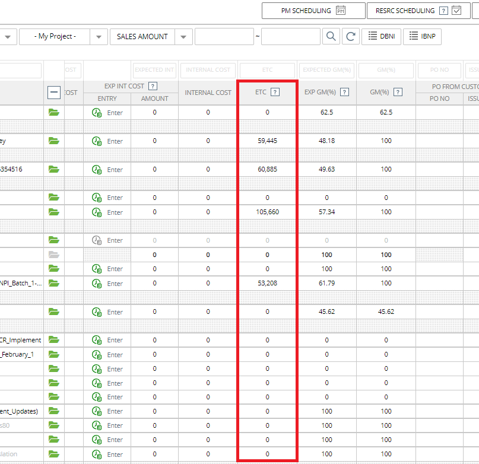Open the DBNI list
The image size is (479, 464).
click(x=381, y=36)
